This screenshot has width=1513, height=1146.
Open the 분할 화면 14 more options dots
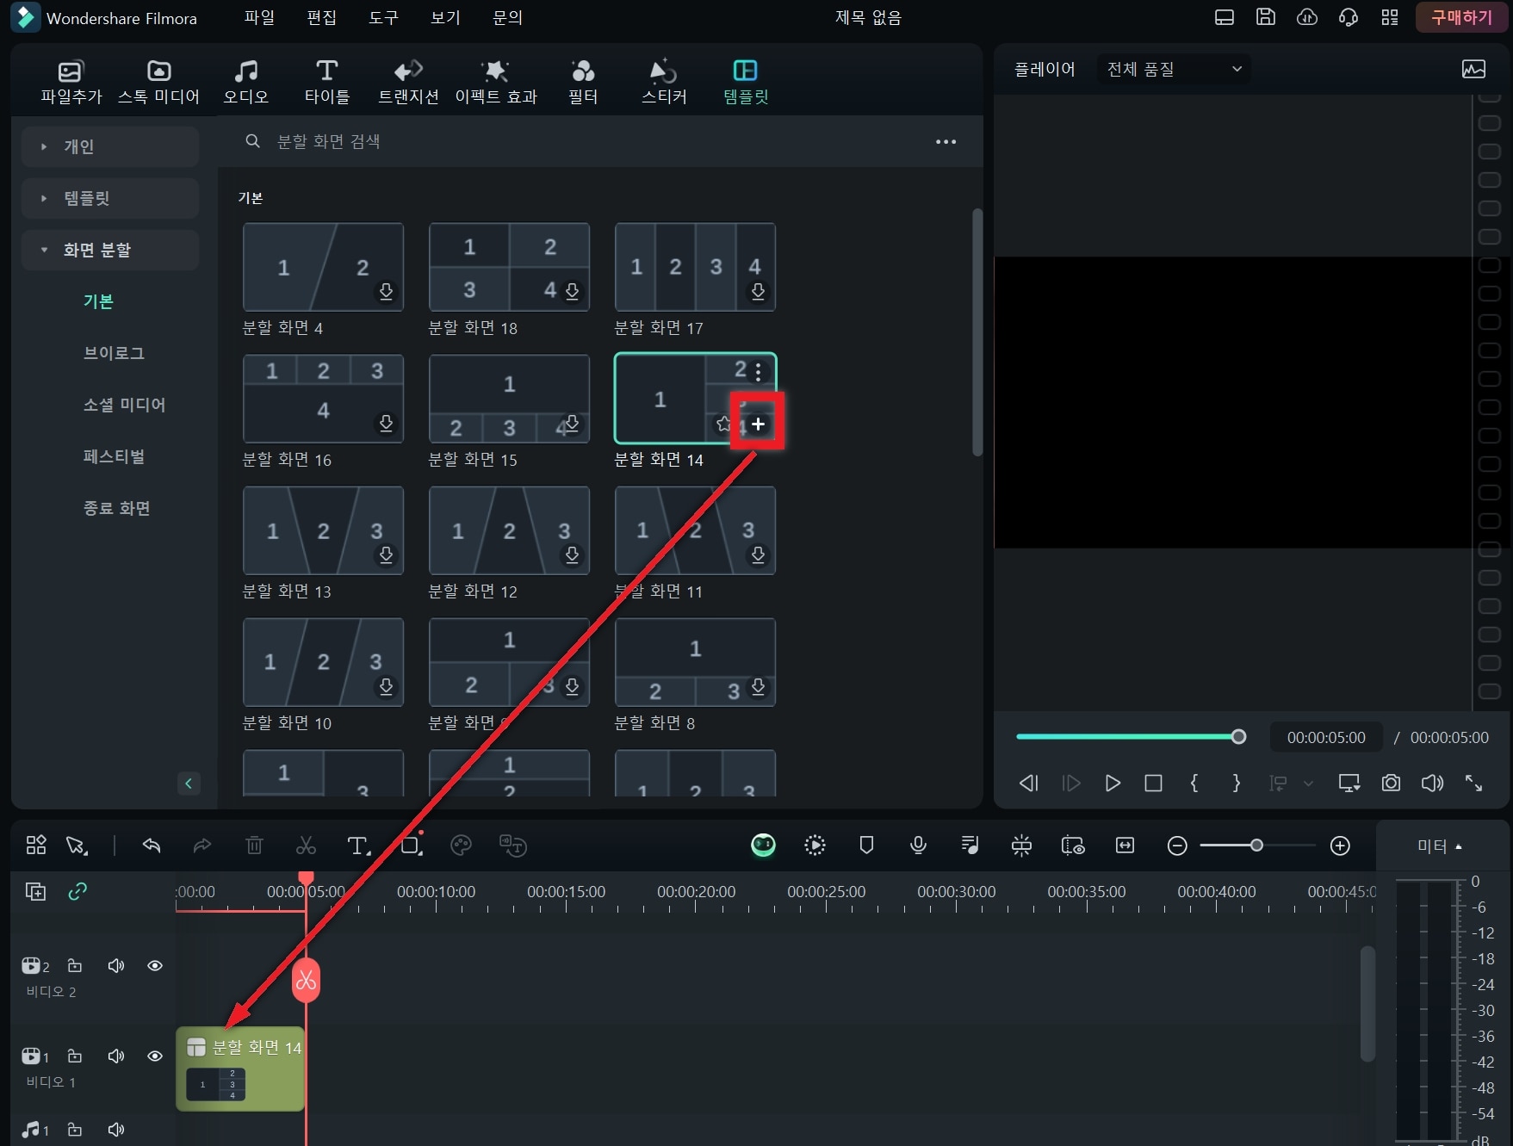758,371
